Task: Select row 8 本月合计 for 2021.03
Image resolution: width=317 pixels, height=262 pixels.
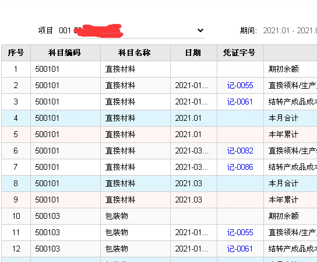Action: [159, 183]
